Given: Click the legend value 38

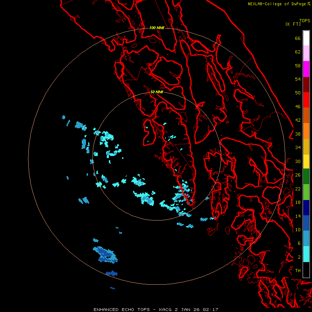Looking at the screenshot, I should click(298, 134).
